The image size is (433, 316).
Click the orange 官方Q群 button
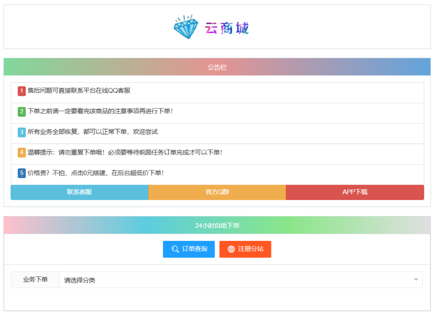click(x=217, y=192)
